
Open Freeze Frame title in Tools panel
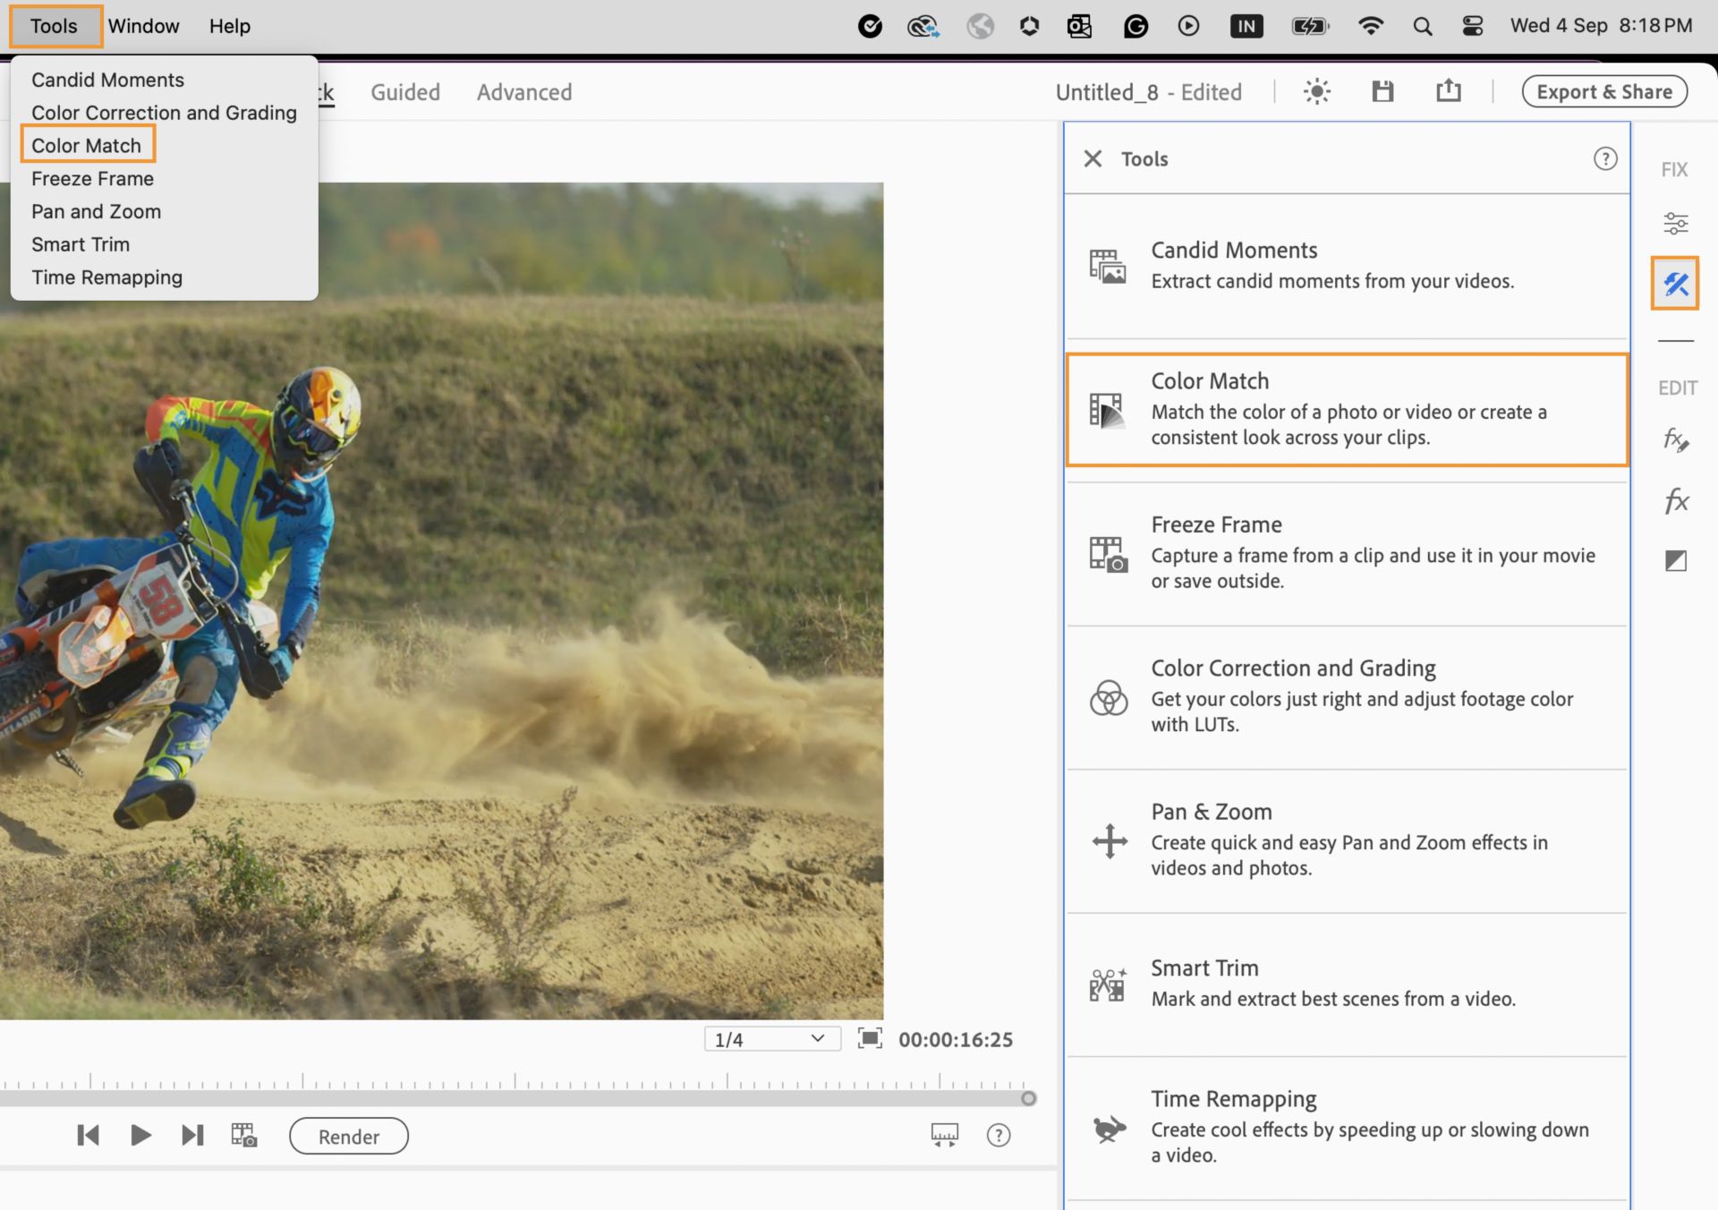pos(1216,524)
